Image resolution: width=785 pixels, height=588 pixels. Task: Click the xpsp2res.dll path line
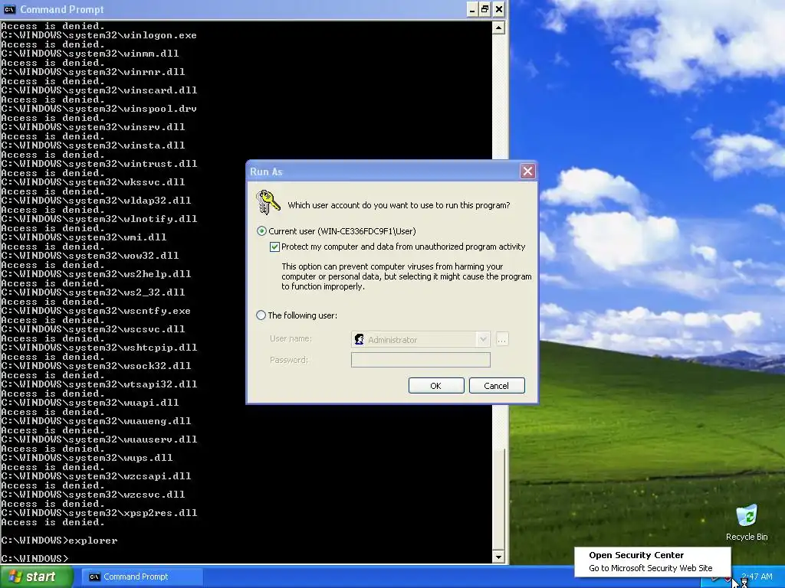point(99,512)
